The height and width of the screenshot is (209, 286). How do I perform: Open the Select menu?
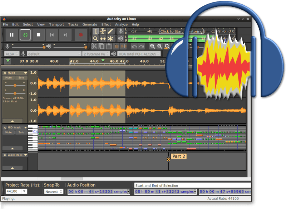(28, 24)
